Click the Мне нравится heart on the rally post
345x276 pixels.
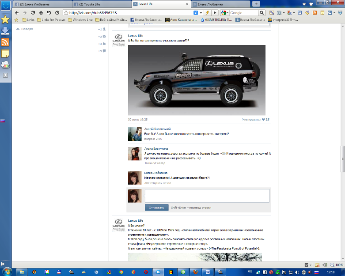click(263, 119)
